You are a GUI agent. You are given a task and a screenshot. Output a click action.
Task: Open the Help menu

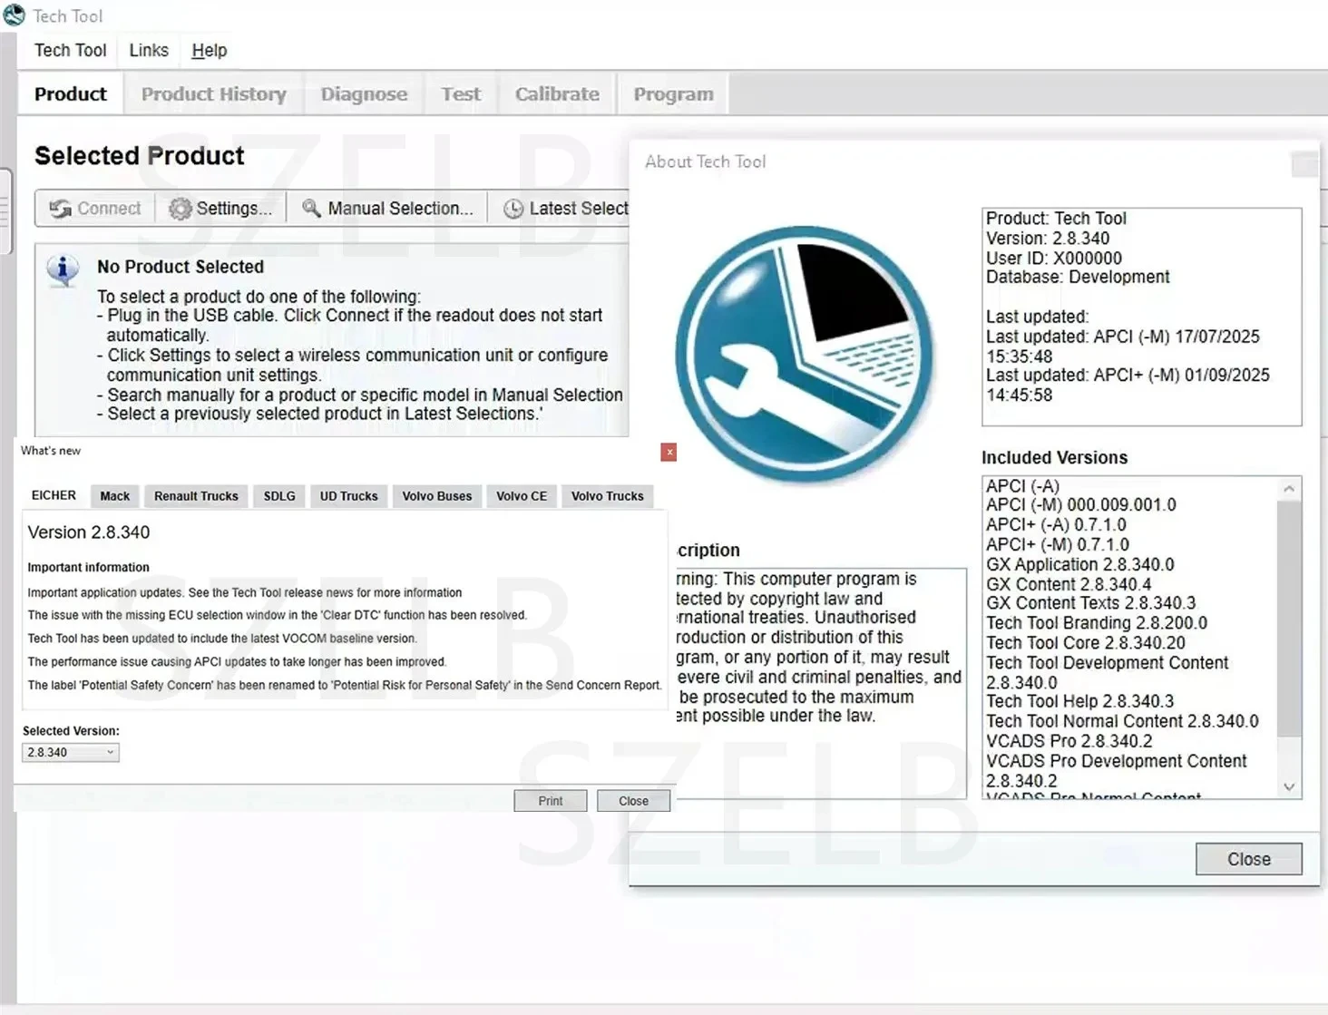pyautogui.click(x=209, y=51)
